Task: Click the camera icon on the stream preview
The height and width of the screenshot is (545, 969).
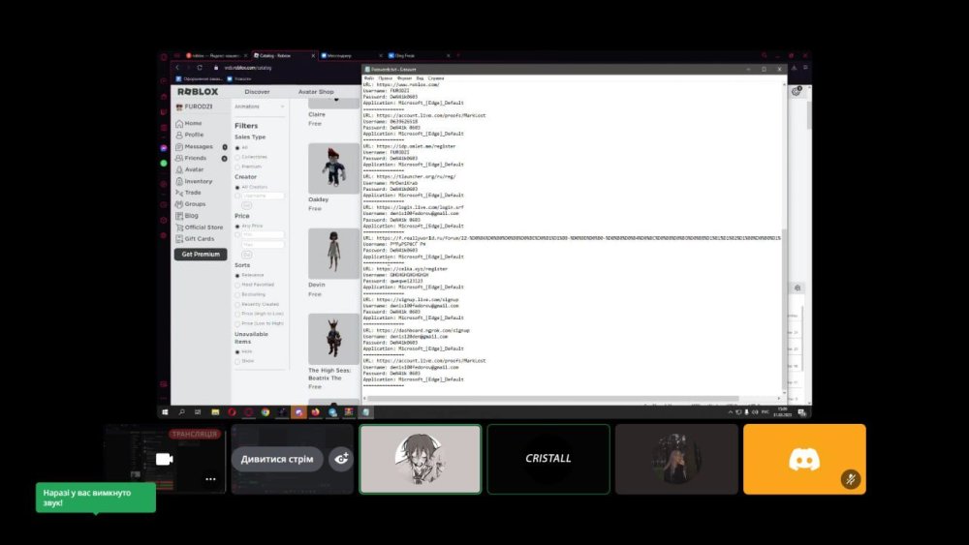Action: click(164, 459)
